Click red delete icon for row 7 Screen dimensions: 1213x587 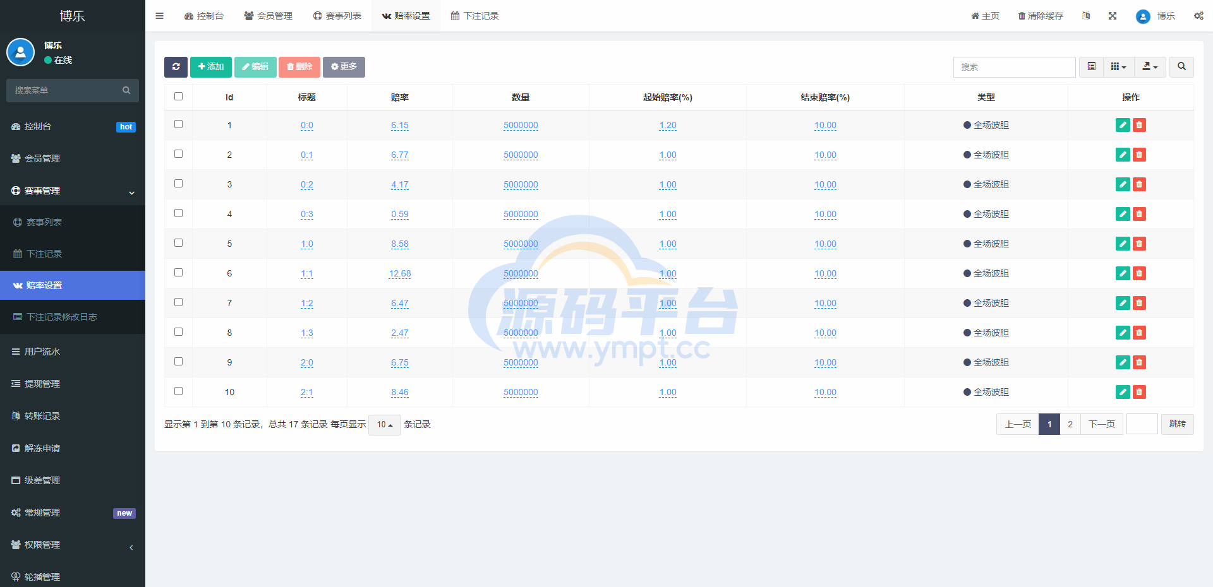point(1139,303)
